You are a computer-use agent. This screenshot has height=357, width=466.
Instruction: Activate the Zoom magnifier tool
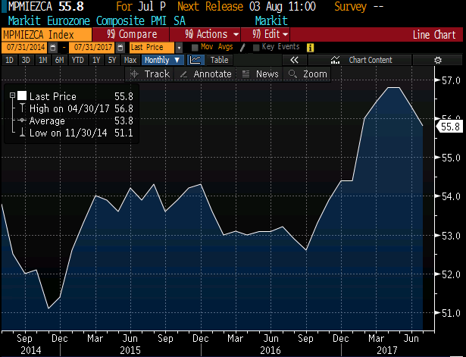coord(308,74)
